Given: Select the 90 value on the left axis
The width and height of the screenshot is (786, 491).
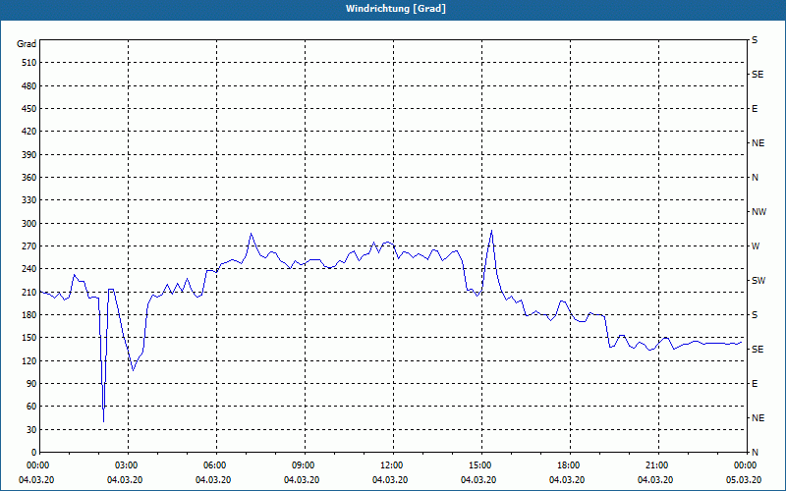Looking at the screenshot, I should coord(31,384).
